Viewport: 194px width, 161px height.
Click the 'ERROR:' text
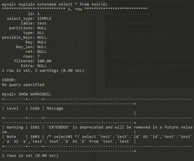coord(9,80)
